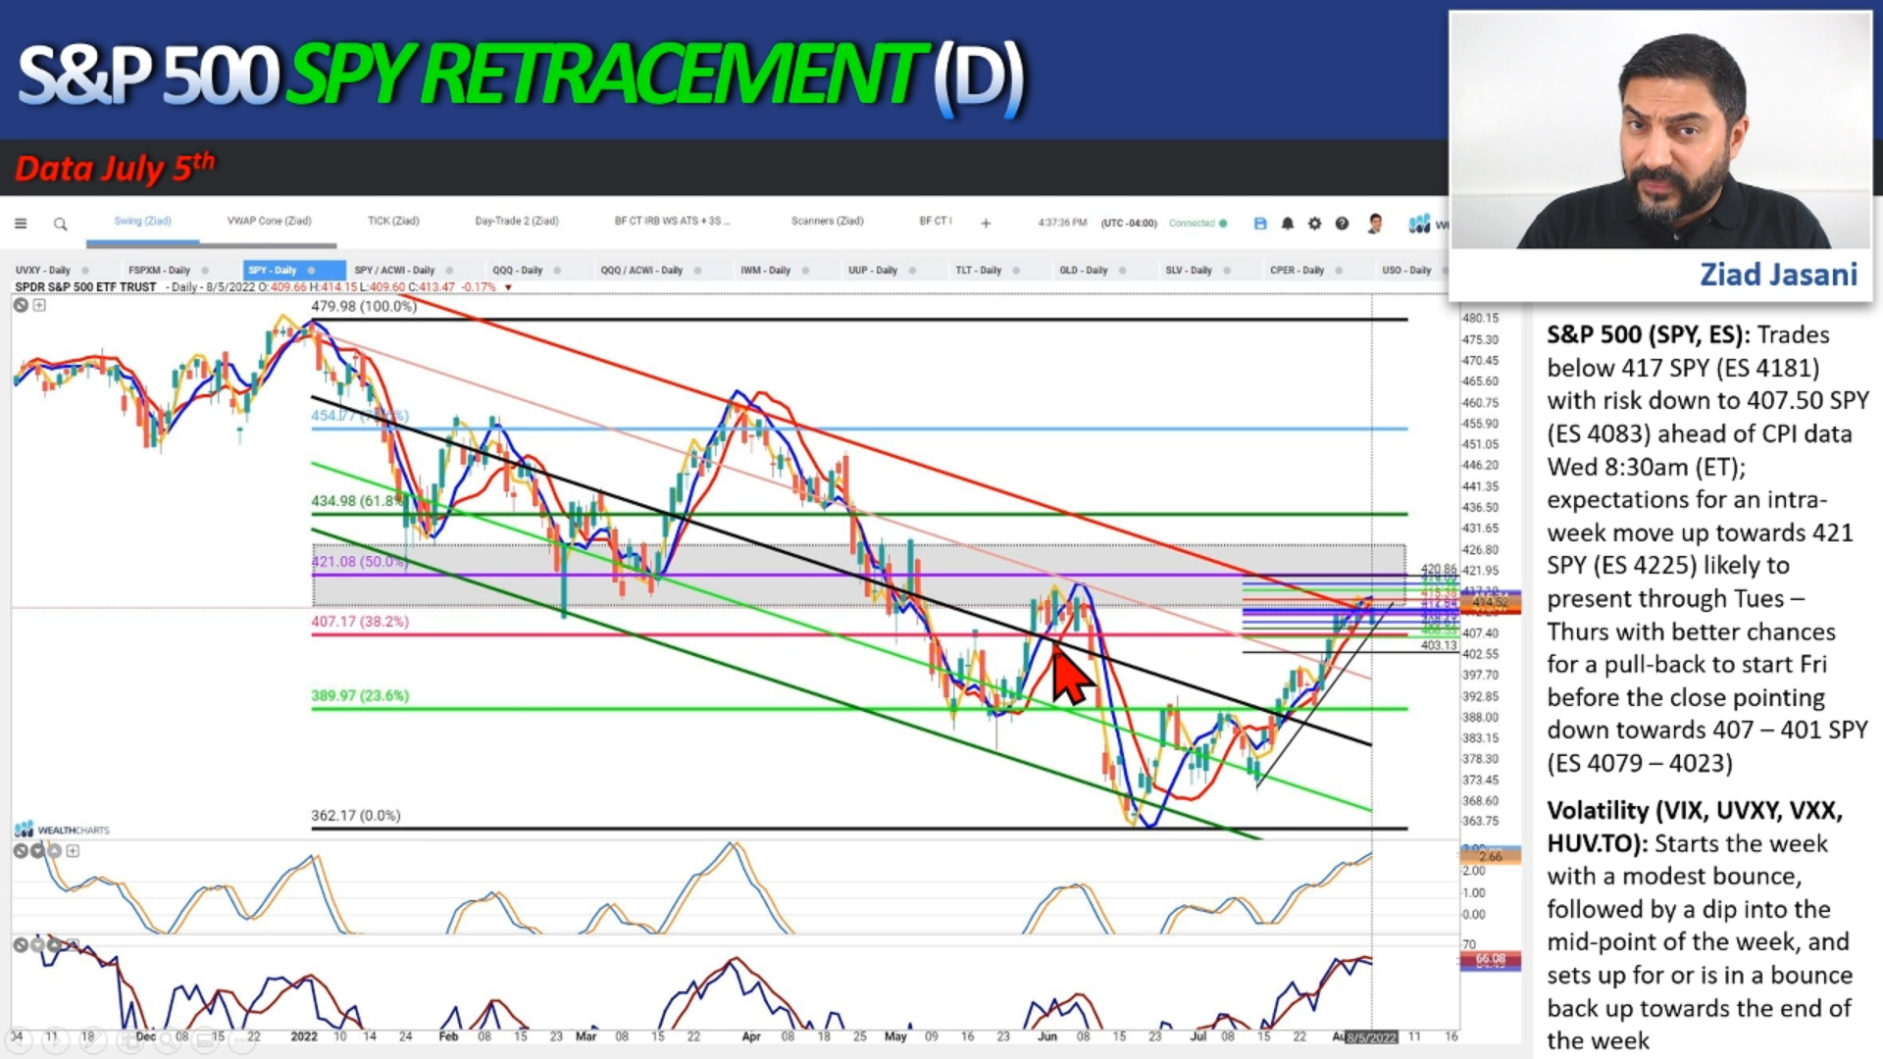Screen dimensions: 1883x1059
Task: Open the symbol search magnifier
Action: tap(60, 224)
